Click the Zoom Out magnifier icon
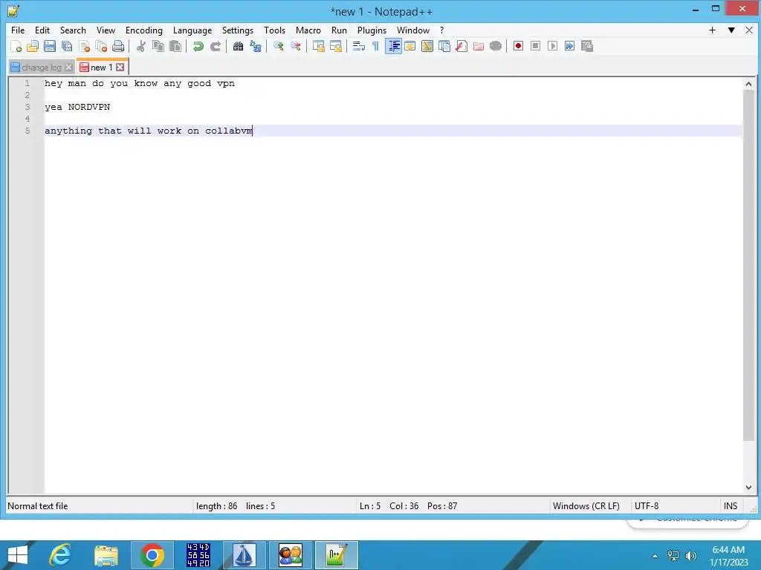The width and height of the screenshot is (761, 570). tap(295, 46)
